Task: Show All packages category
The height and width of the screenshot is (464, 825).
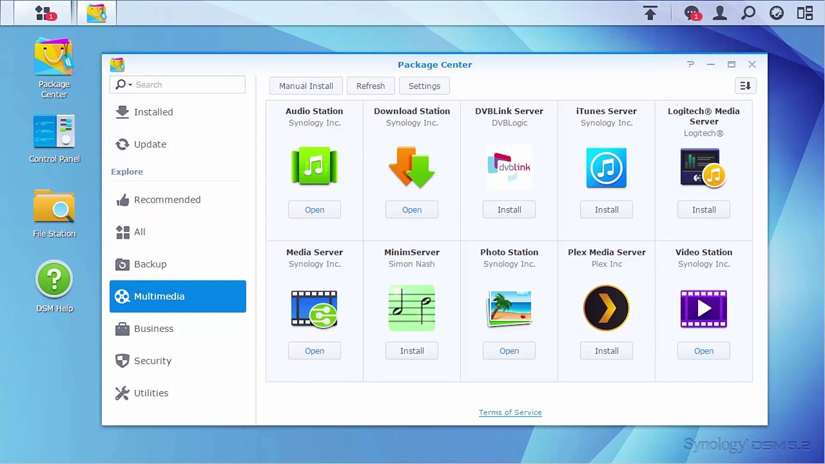Action: pyautogui.click(x=178, y=232)
